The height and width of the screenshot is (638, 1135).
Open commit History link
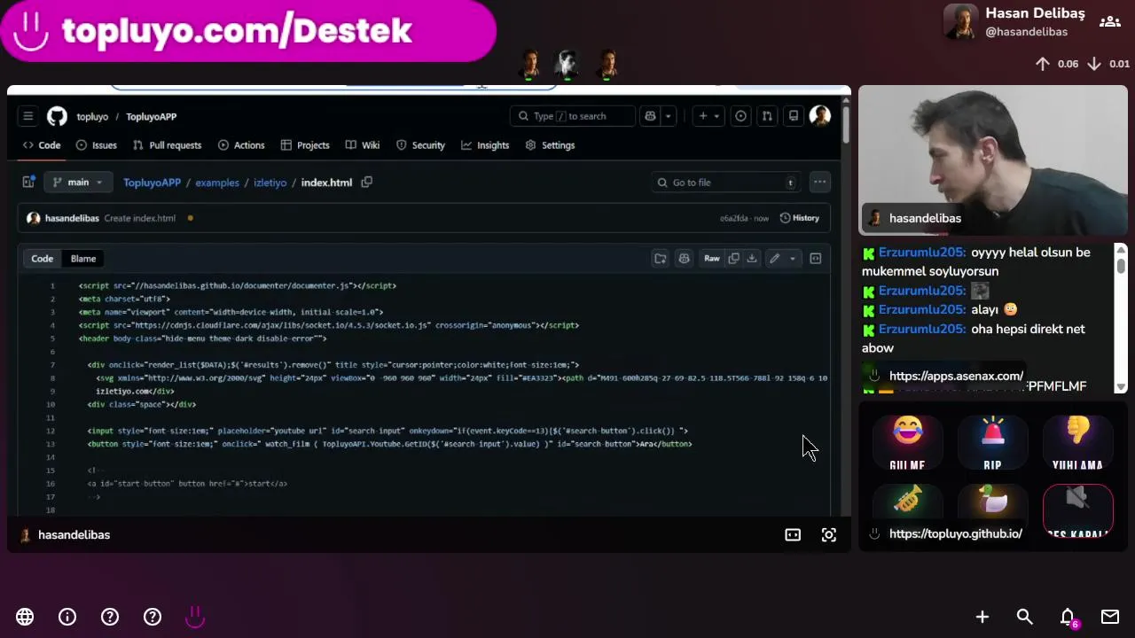(x=799, y=218)
